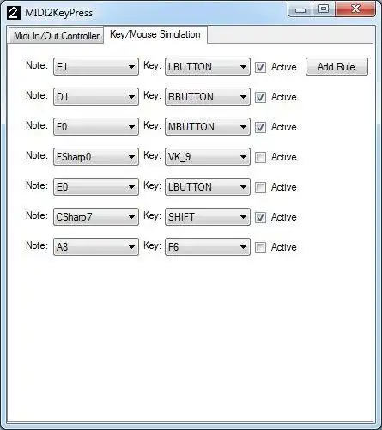Screen dimensions: 382x430
Task: Uncheck Active for the F0 MBUTTON rule
Action: pyautogui.click(x=260, y=127)
